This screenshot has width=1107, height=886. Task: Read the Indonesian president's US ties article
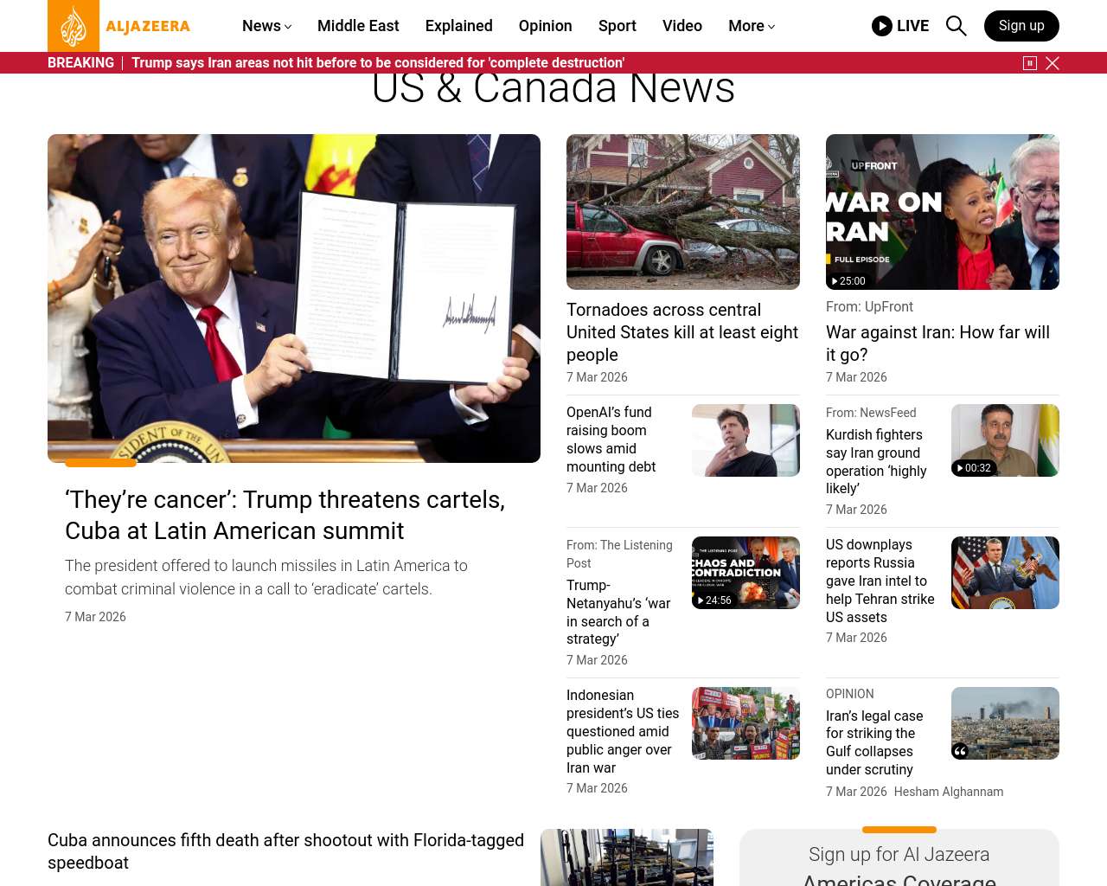click(x=623, y=731)
